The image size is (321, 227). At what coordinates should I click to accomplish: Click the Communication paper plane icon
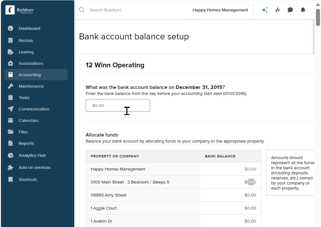tap(10, 109)
